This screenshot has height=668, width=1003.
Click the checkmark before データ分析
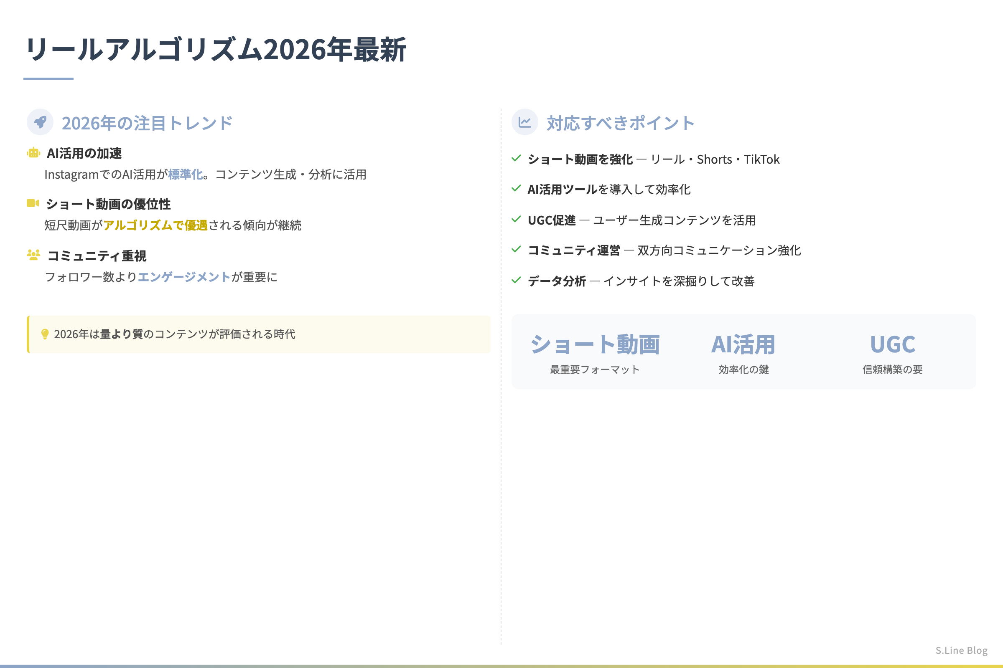click(x=516, y=280)
